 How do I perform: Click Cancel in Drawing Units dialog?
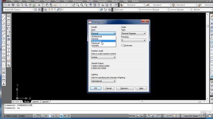[x=108, y=88]
